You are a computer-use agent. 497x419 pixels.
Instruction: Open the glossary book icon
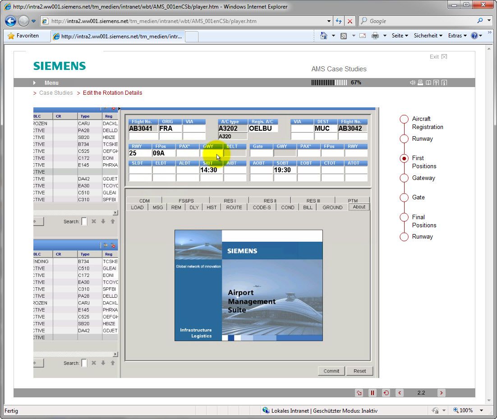428,83
